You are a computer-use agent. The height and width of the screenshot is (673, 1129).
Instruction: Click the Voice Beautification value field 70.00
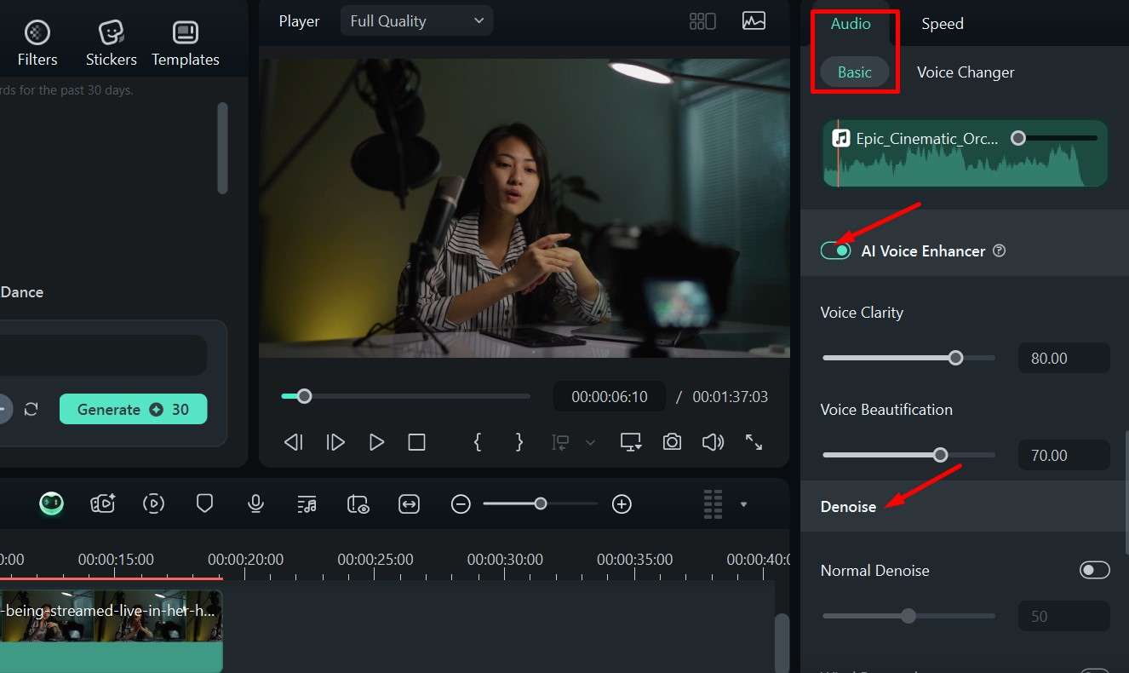coord(1063,455)
